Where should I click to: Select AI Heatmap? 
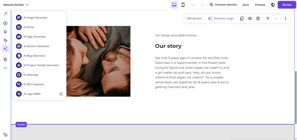pyautogui.click(x=39, y=74)
